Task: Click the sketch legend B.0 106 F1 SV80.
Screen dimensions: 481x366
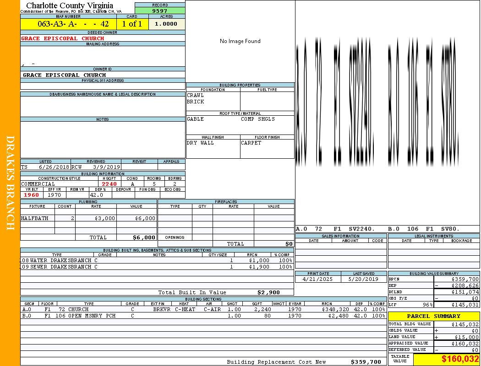Action: pyautogui.click(x=424, y=229)
